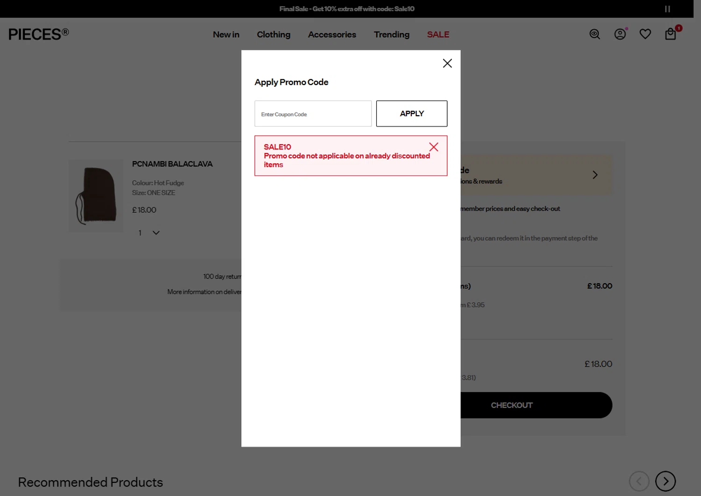The image size is (701, 496).
Task: Open the Accessories menu
Action: (x=332, y=35)
